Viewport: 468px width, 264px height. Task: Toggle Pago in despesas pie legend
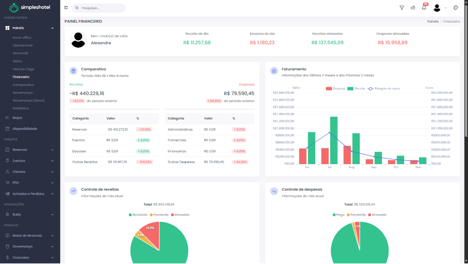coord(339,215)
